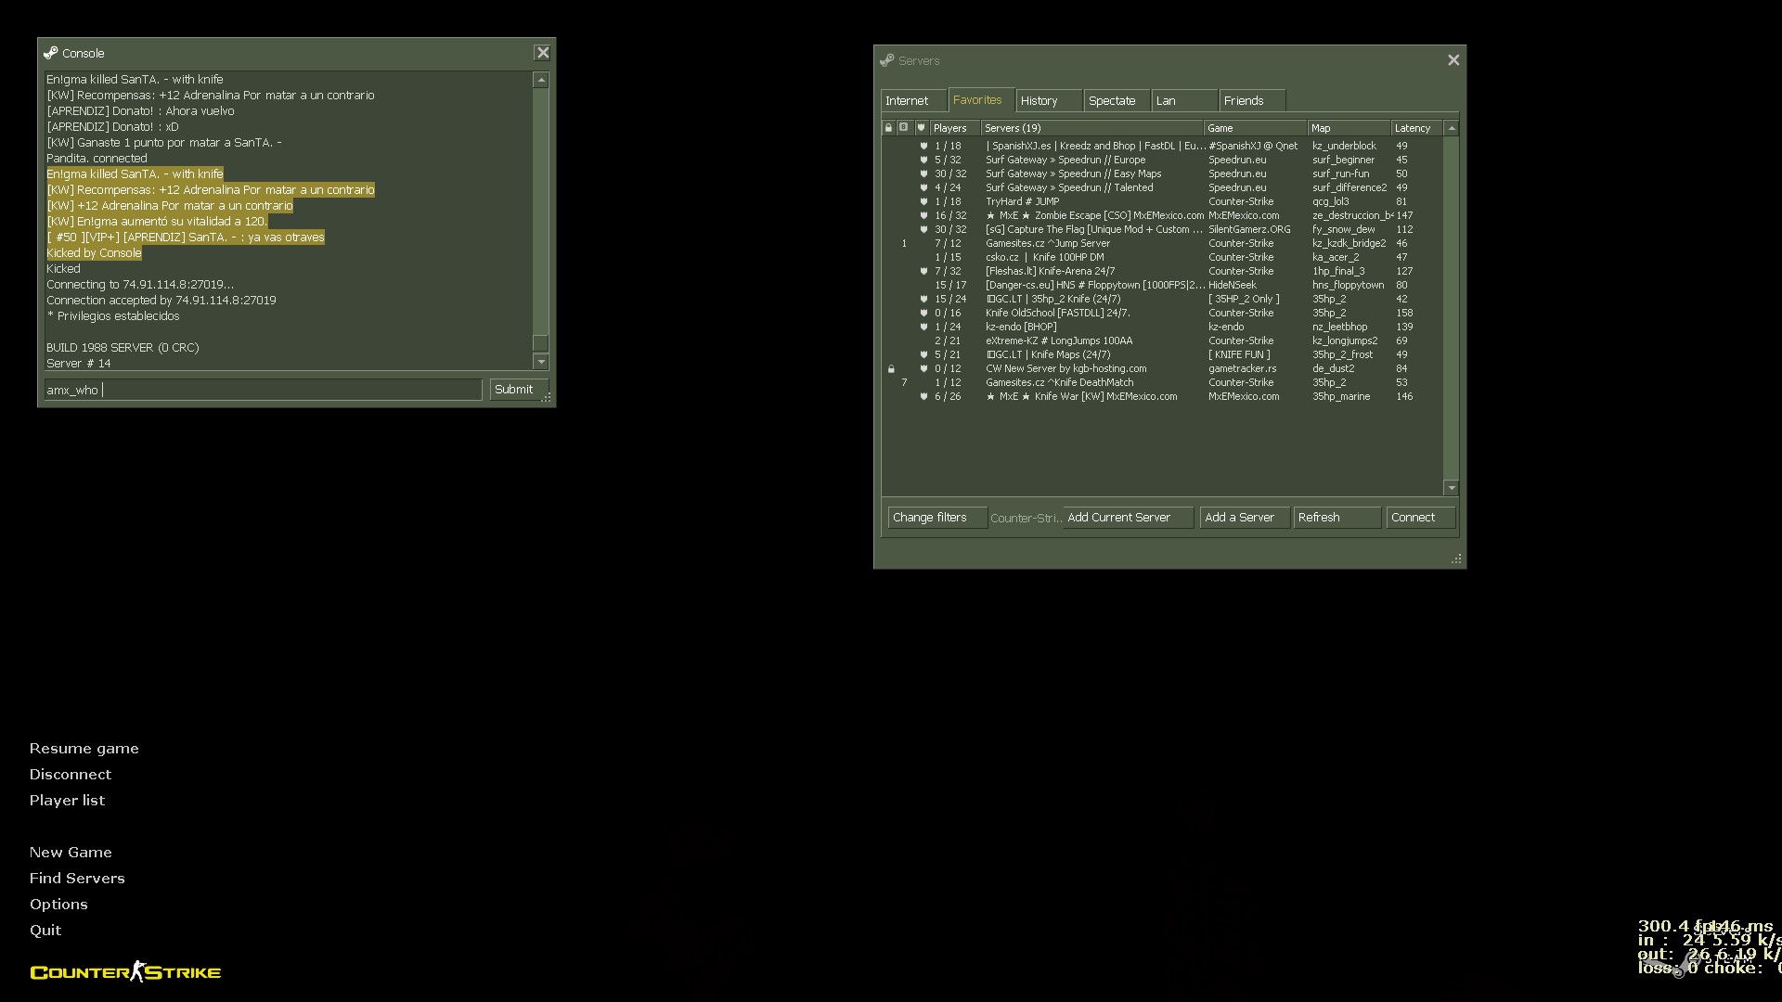
Task: Open Find Servers from main menu
Action: (77, 879)
